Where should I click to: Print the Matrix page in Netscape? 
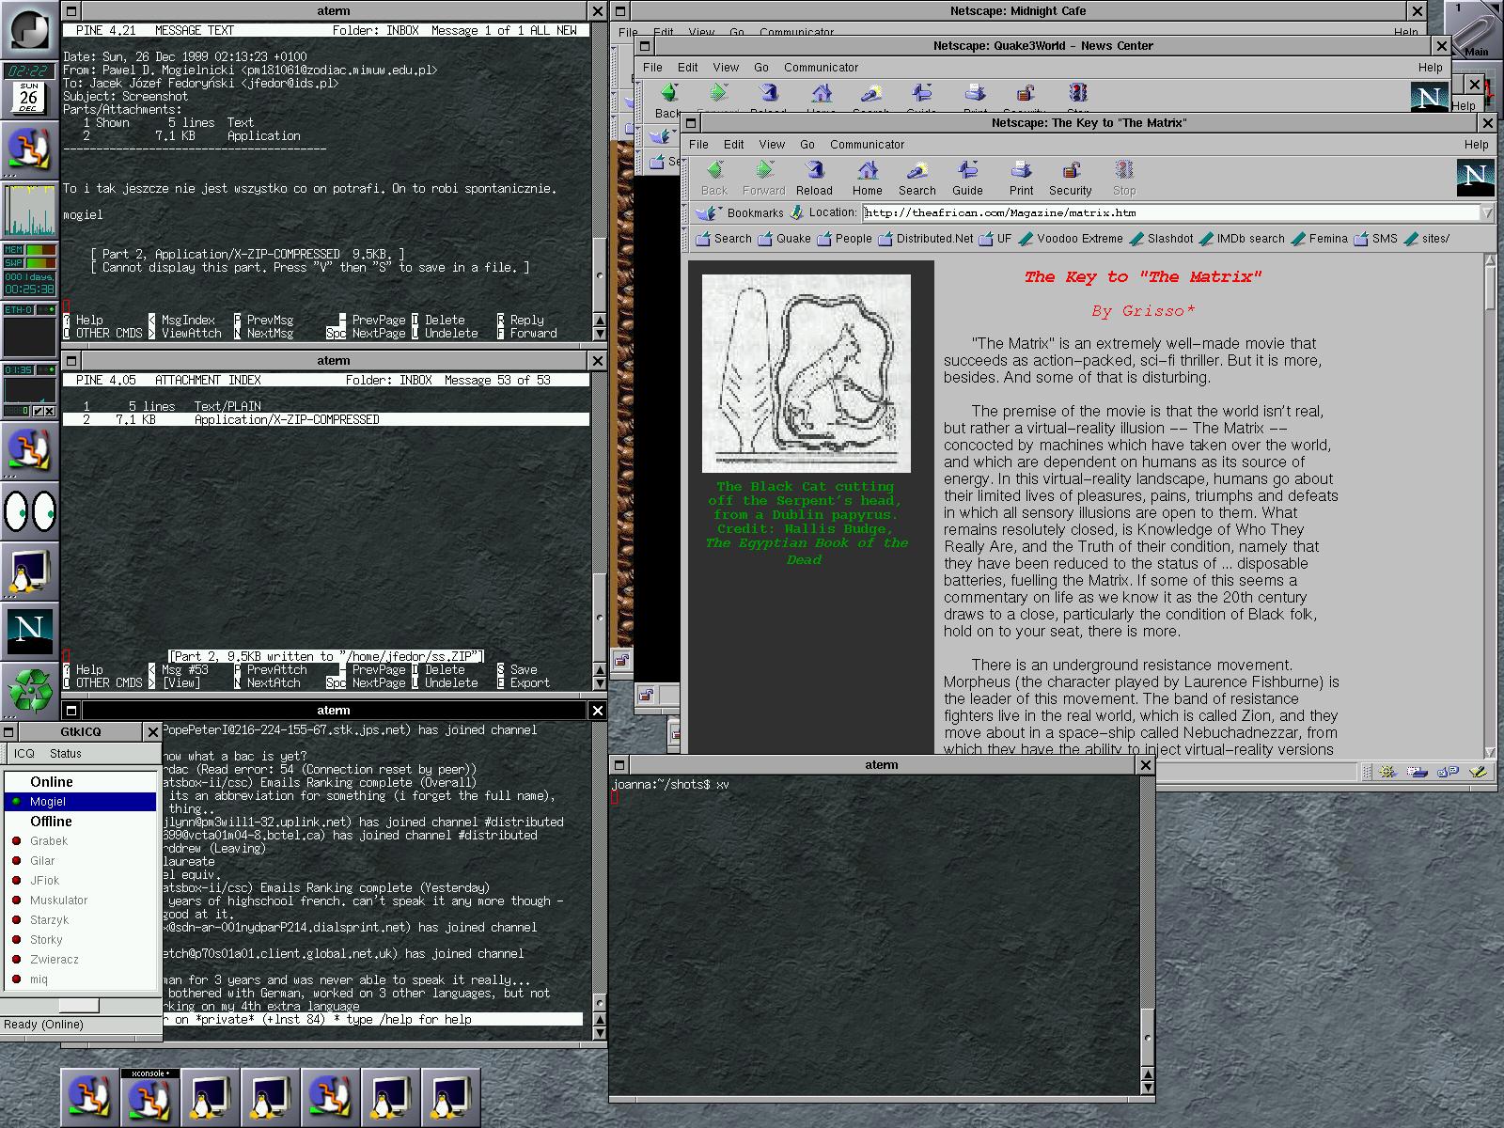[x=1021, y=177]
